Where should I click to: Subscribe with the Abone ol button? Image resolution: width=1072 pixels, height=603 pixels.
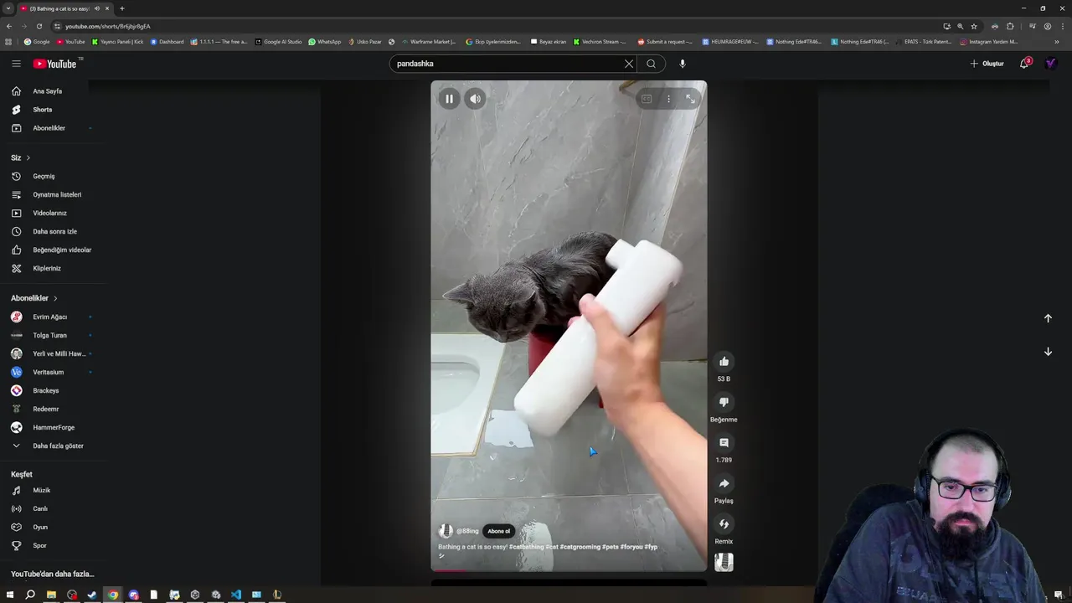499,531
